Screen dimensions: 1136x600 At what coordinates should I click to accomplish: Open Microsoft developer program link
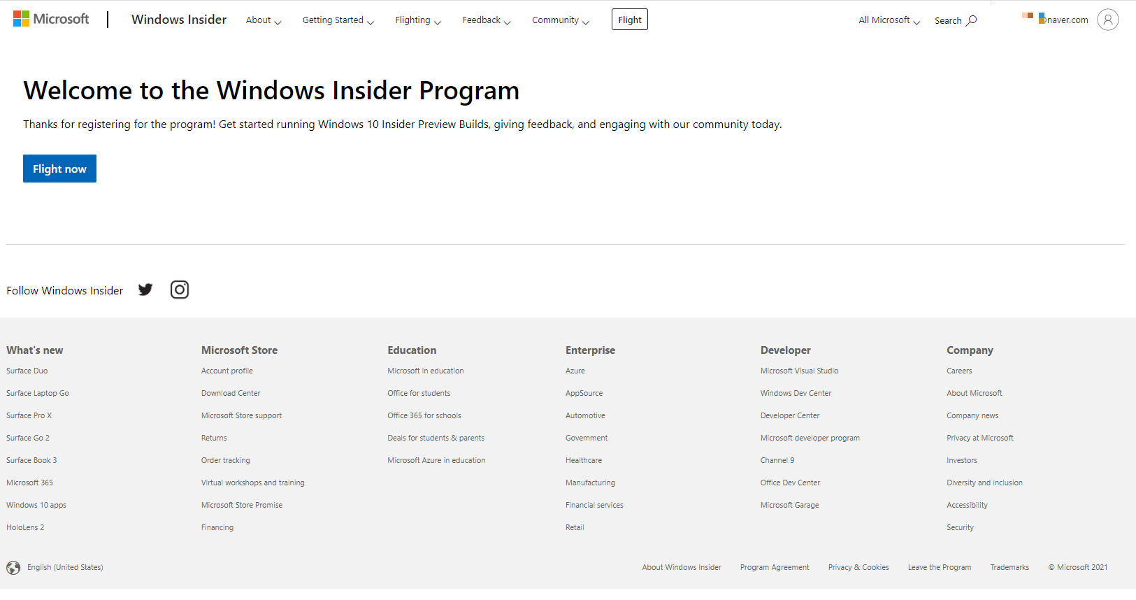(810, 438)
